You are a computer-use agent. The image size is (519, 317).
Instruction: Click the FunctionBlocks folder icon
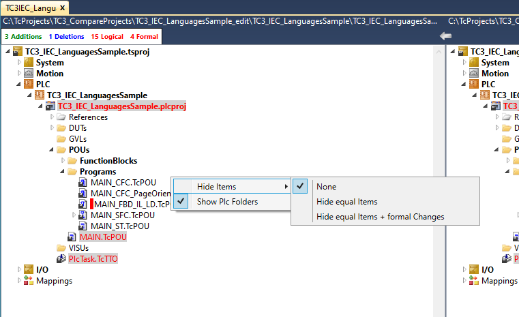tap(72, 161)
